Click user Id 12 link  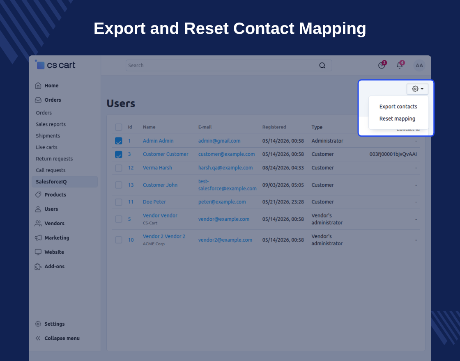131,168
